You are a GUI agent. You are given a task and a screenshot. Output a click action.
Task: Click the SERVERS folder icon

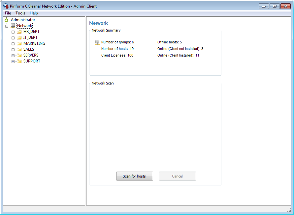19,55
